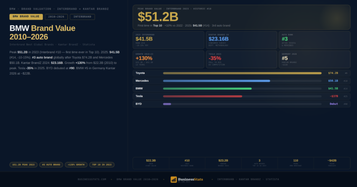Open the Tesla -35% card

click(242, 59)
